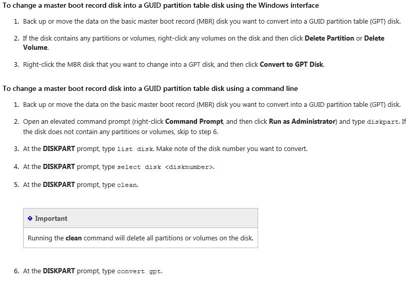Click the Windows interface procedure heading

click(161, 6)
